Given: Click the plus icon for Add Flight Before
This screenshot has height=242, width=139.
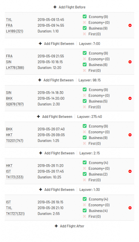Looking at the screenshot, I should coord(55,7).
